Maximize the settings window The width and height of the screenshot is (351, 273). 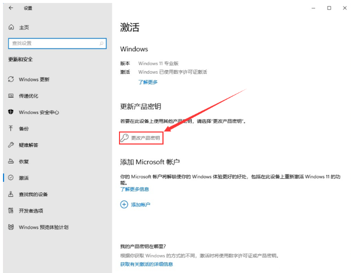coord(329,8)
